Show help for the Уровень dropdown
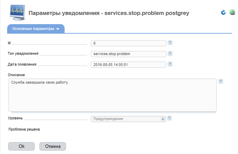This screenshot has height=154, width=238. click(169, 118)
